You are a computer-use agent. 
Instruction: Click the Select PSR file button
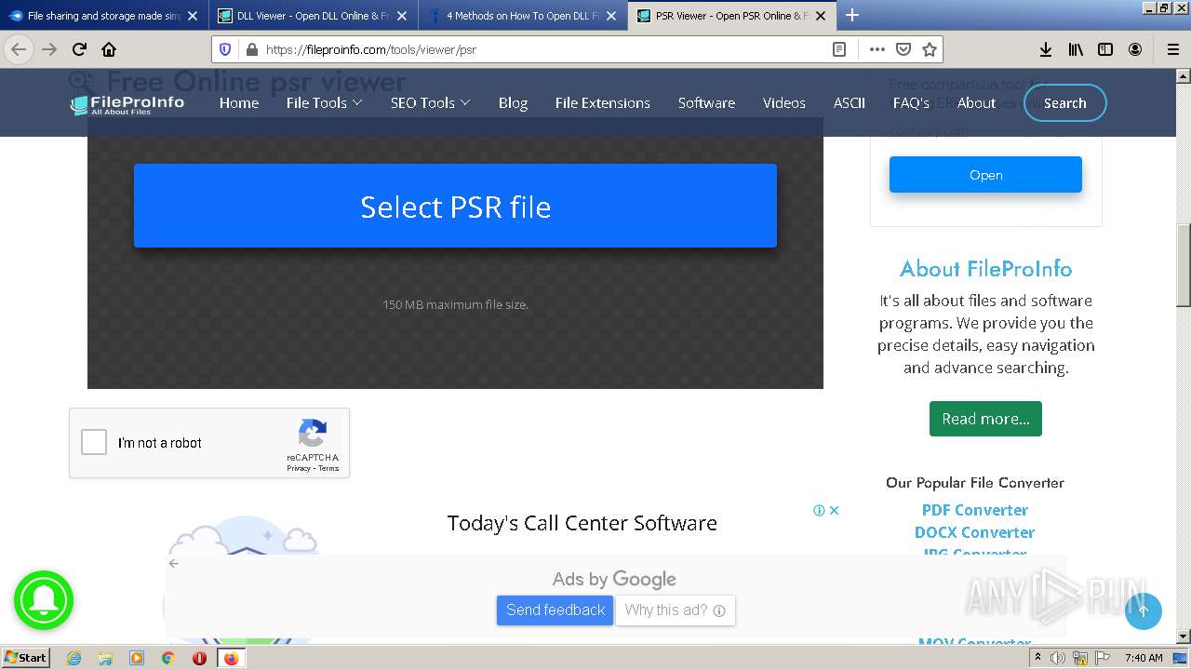click(455, 206)
